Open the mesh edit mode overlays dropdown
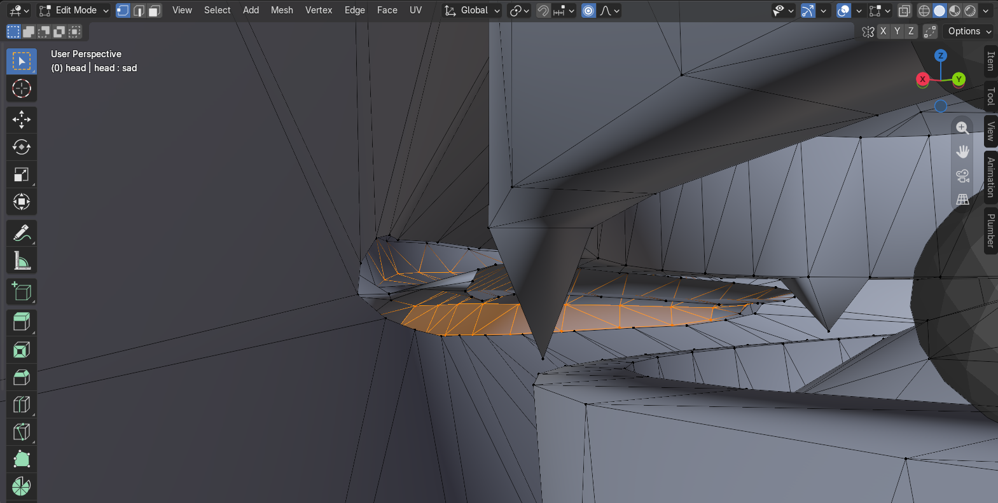Screen dimensions: 998x503 [x=880, y=11]
